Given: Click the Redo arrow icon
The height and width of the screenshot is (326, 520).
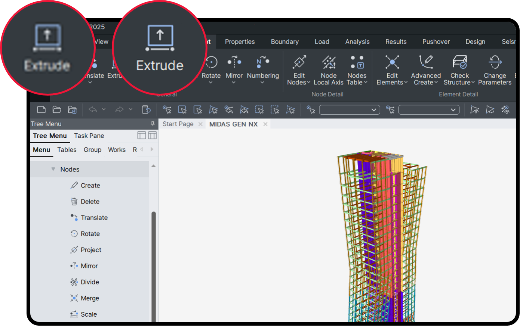Looking at the screenshot, I should point(119,109).
